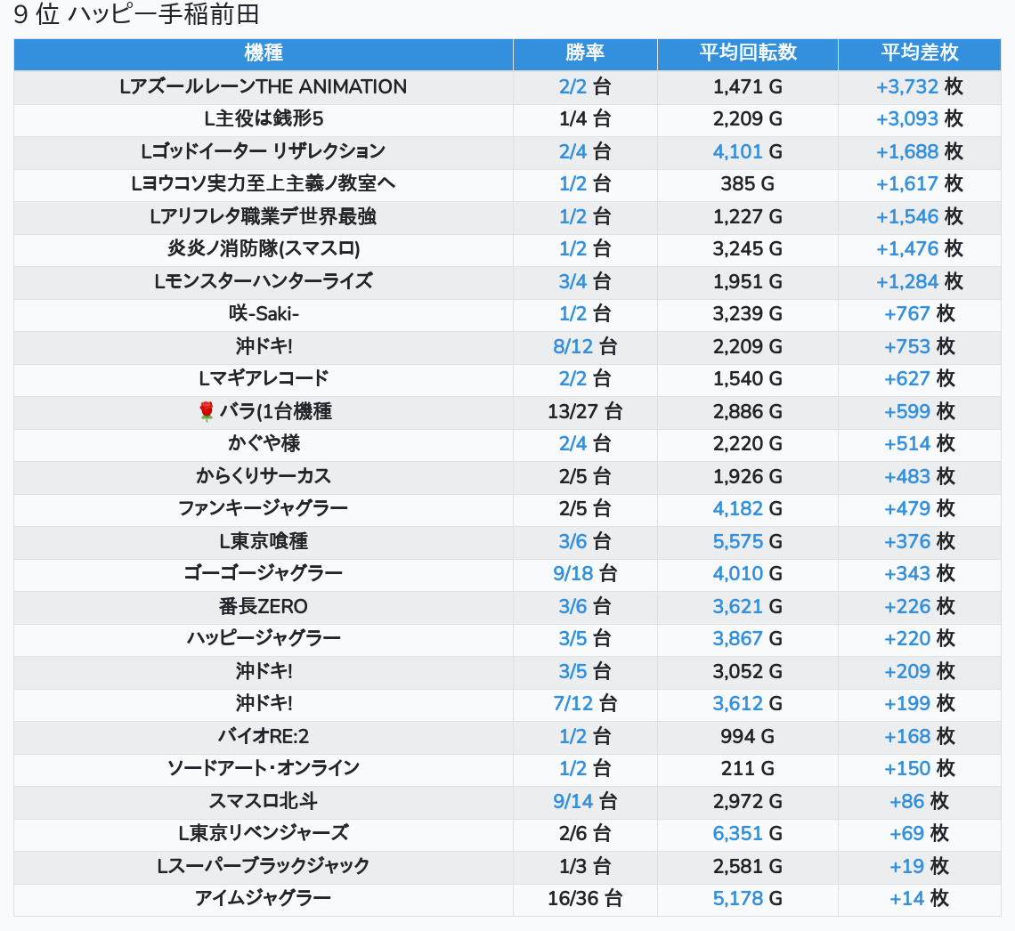Screen dimensions: 1015x931
Task: Click the 6,351 spins value link
Action: coord(737,833)
